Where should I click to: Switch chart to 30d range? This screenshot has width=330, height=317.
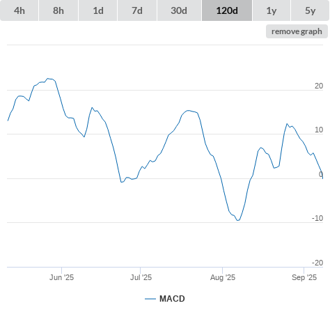(x=179, y=10)
